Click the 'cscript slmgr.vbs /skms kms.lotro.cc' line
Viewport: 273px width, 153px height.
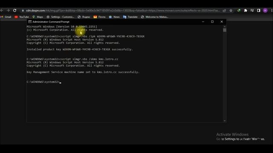pos(73,59)
